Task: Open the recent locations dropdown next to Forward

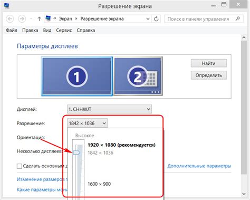Action: pyautogui.click(x=31, y=18)
